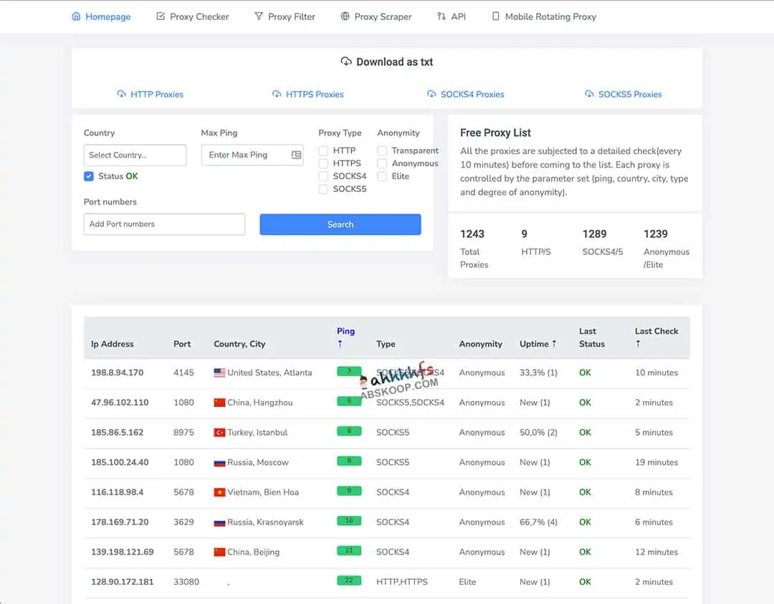Tick the Elite anonymity checkbox
This screenshot has height=604, width=774.
(x=382, y=176)
